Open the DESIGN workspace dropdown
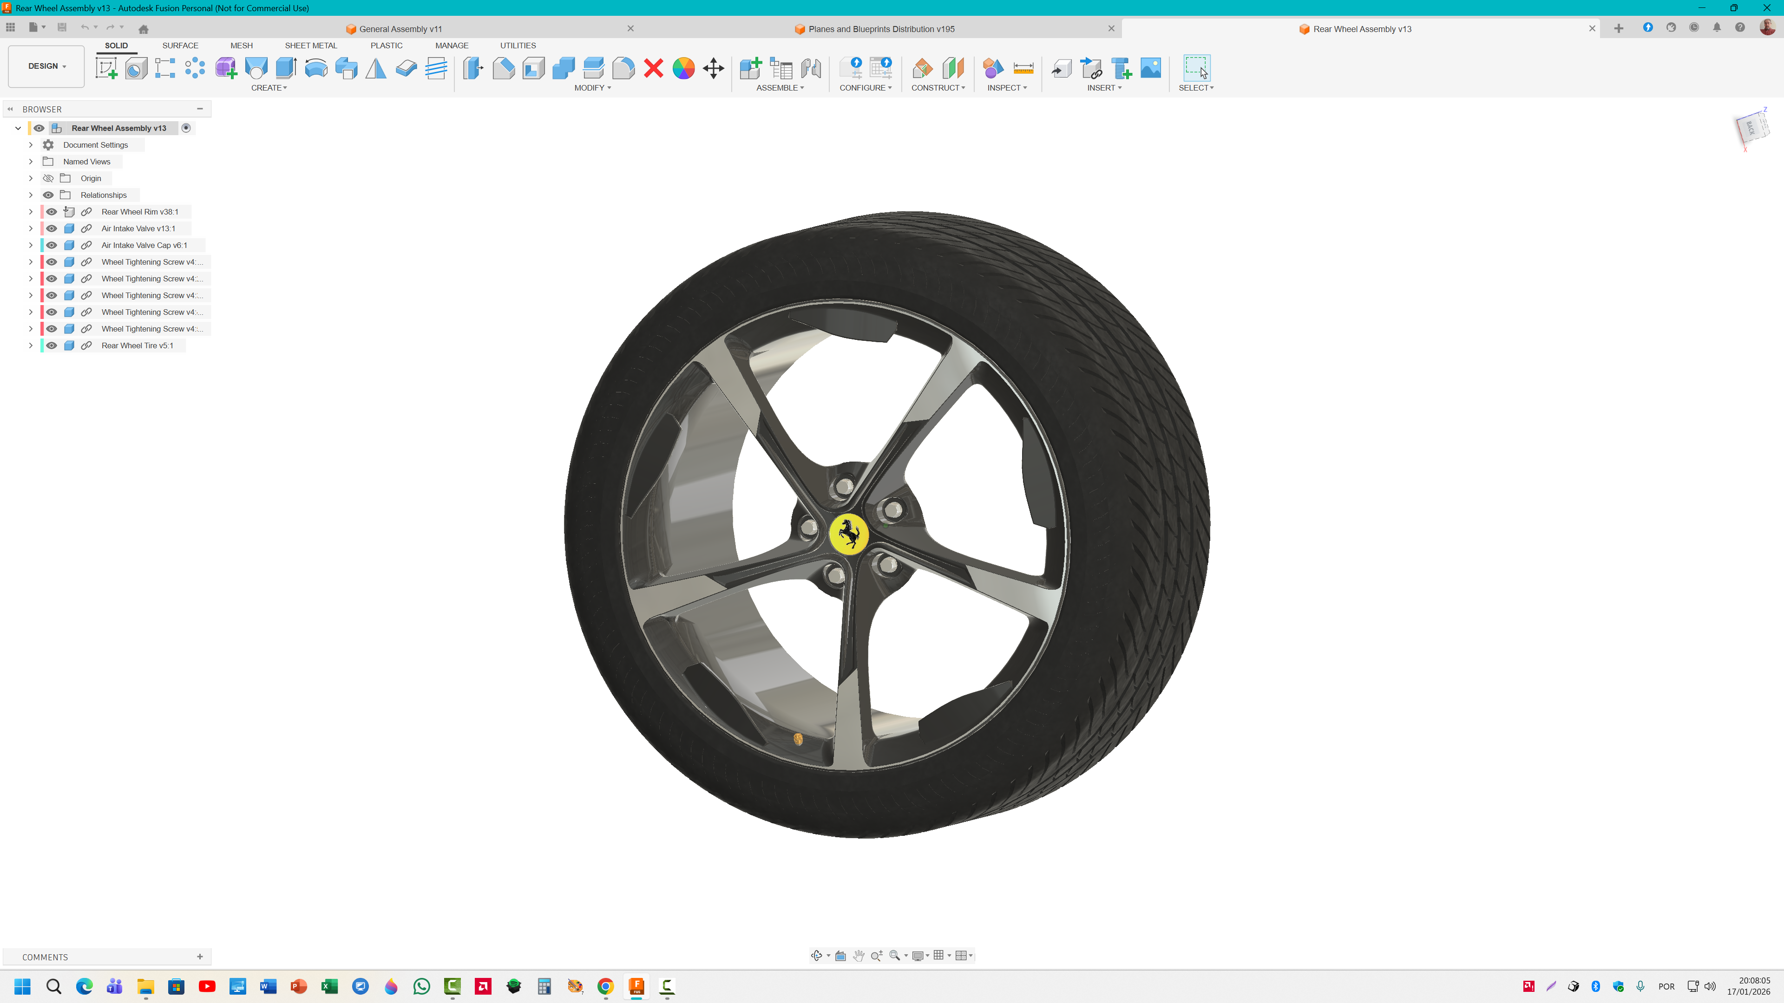The height and width of the screenshot is (1003, 1784). [46, 66]
